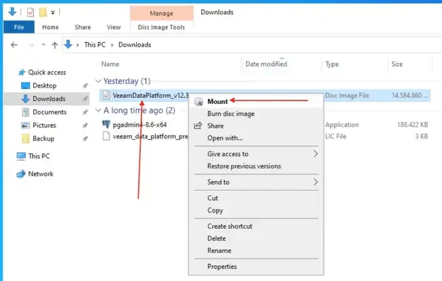The image size is (442, 281).
Task: Select Quick access in navigation pane
Action: click(x=47, y=73)
